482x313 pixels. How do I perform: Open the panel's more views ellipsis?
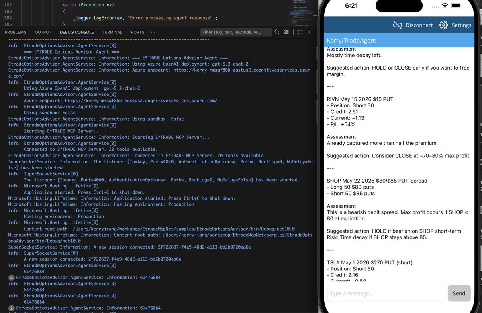153,32
